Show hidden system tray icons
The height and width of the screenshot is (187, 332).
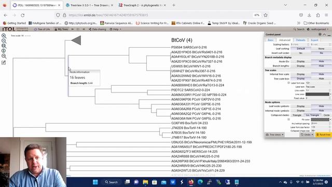(280, 182)
